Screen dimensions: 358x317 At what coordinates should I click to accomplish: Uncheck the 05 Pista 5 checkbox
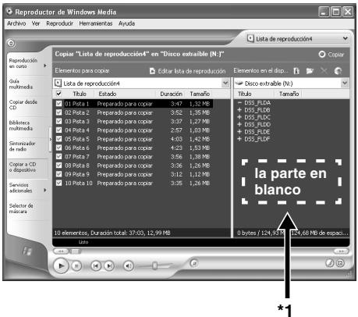point(59,139)
